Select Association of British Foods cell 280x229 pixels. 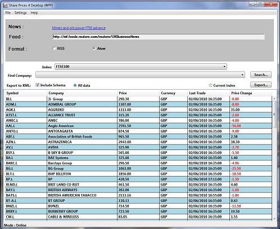82,136
